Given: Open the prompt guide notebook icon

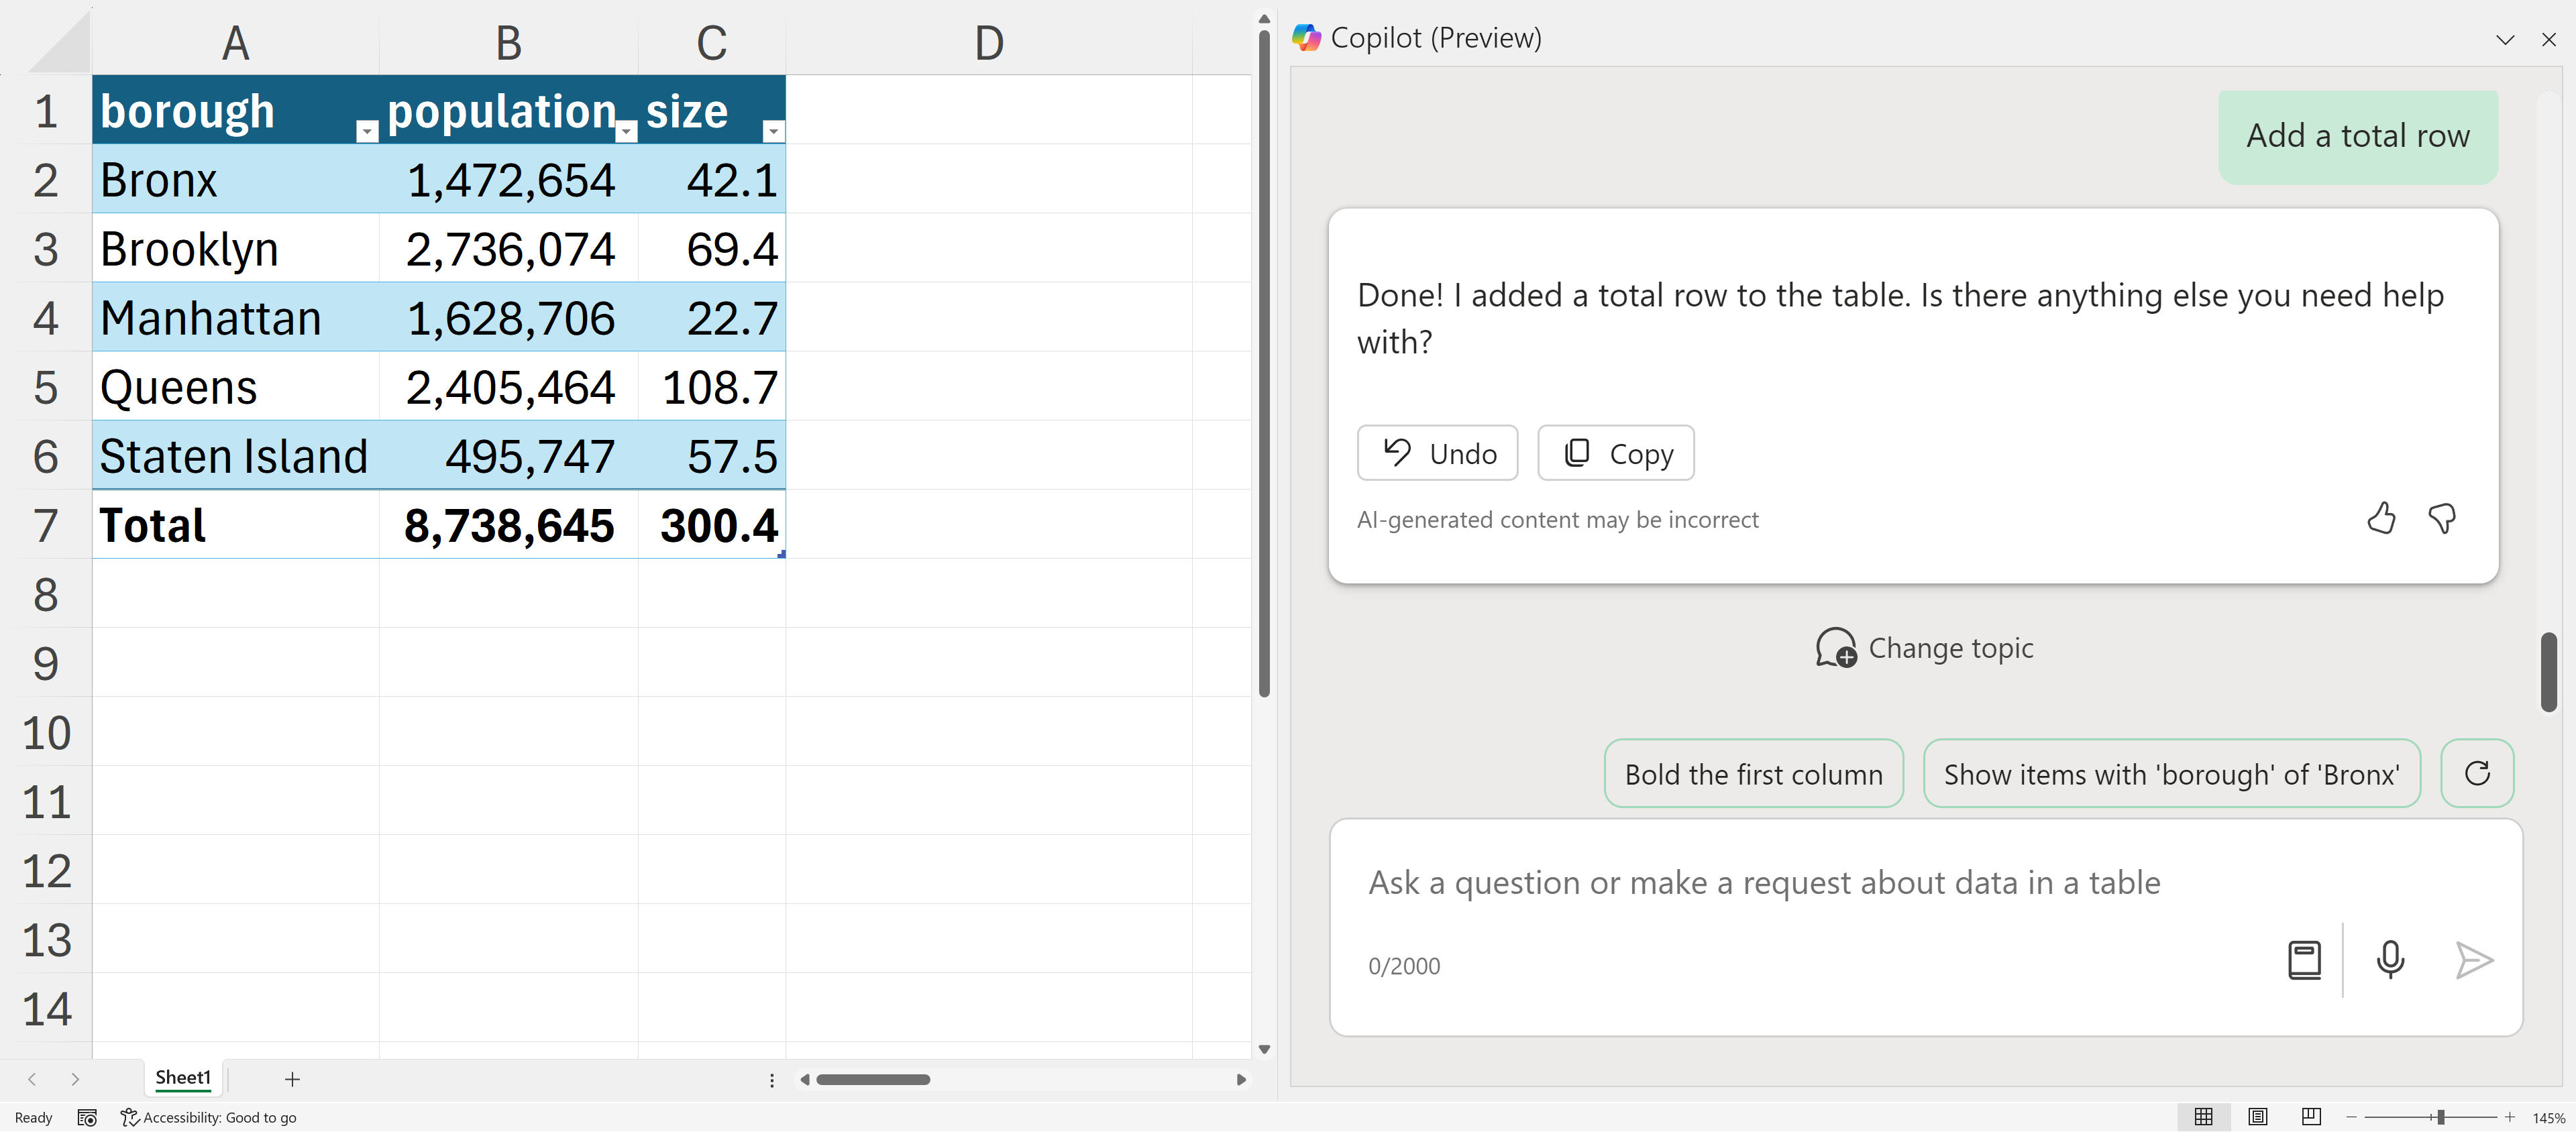Looking at the screenshot, I should click(x=2304, y=960).
